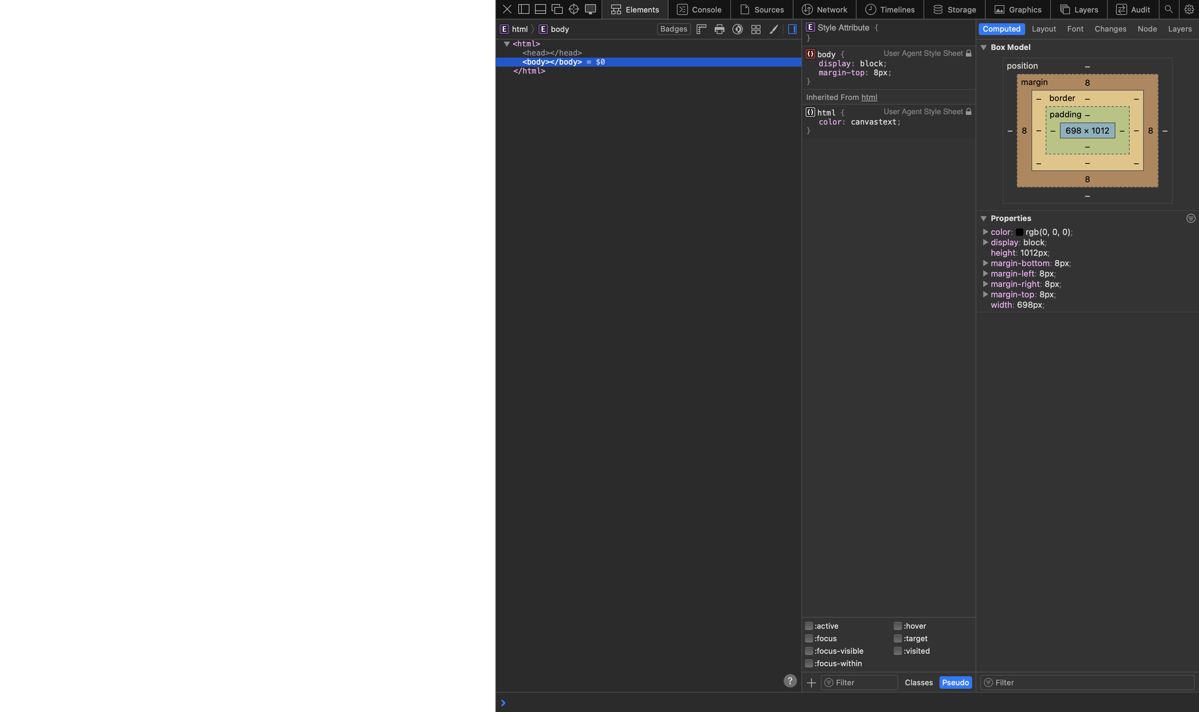Toggle the dark appearance contrast icon

coord(737,29)
